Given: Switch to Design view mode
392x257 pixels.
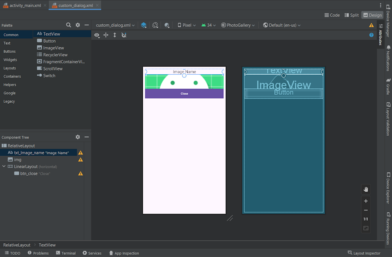Looking at the screenshot, I should 372,15.
